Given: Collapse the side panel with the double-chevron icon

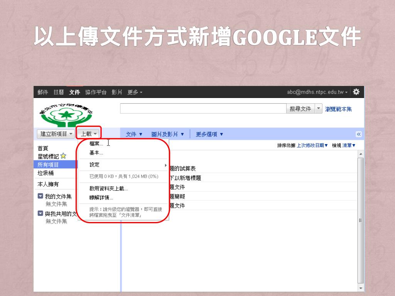Looking at the screenshot, I should tap(358, 134).
